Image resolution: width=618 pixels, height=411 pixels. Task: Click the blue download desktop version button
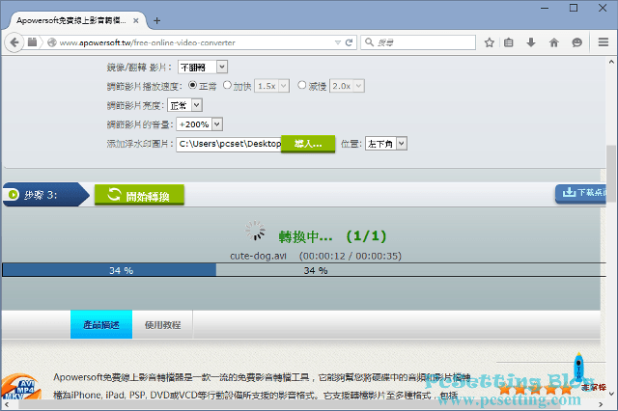point(580,193)
